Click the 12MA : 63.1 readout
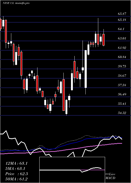Image resolution: width=131 pixels, height=183 pixels. tap(16, 163)
